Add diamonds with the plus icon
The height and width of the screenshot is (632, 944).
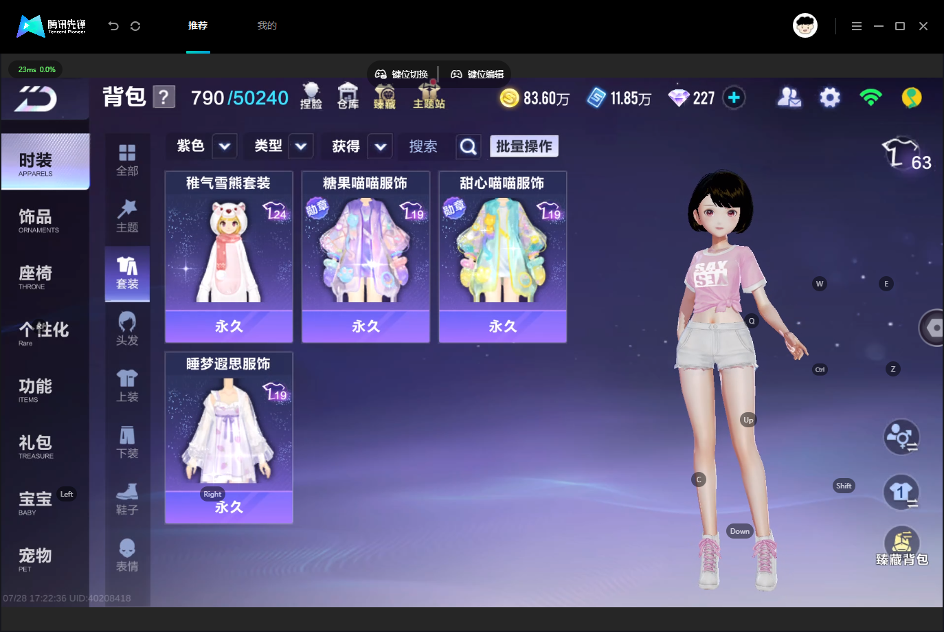734,98
